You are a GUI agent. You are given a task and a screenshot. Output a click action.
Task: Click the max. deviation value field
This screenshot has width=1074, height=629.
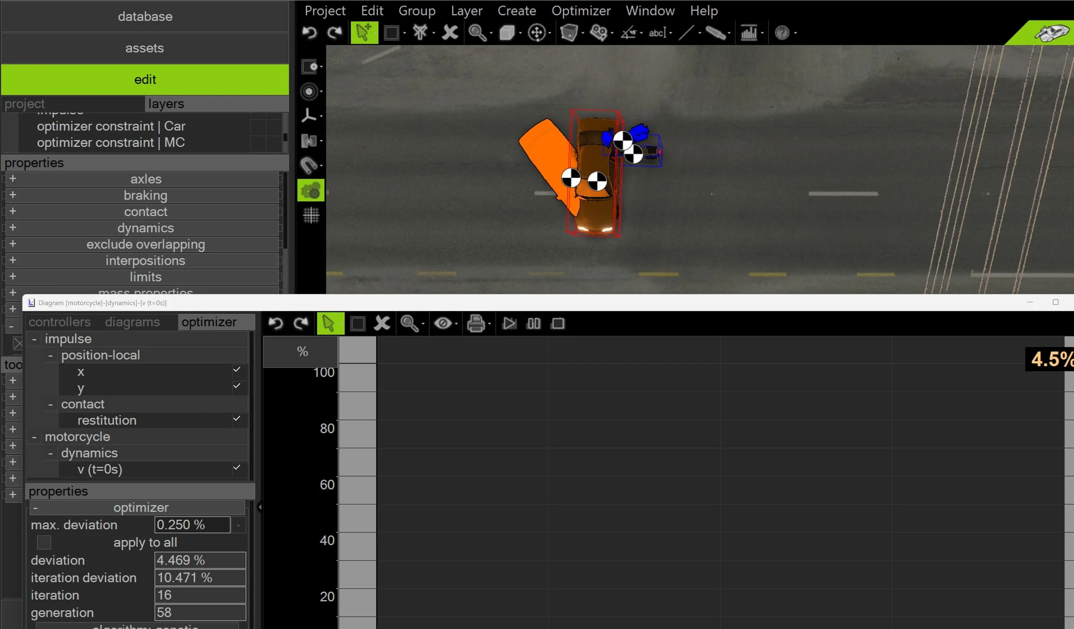coord(192,525)
